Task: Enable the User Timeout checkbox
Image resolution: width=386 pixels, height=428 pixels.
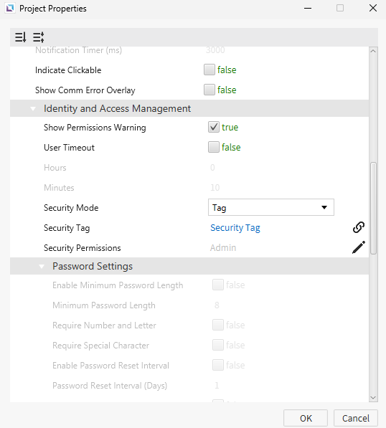Action: click(214, 147)
